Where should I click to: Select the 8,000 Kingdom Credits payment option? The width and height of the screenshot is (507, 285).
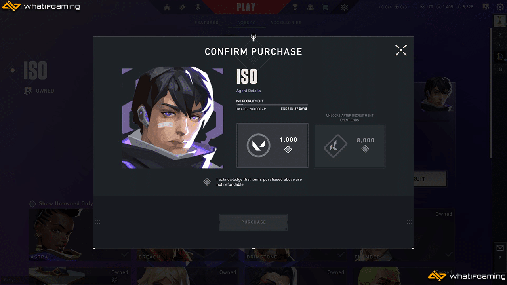coord(349,146)
